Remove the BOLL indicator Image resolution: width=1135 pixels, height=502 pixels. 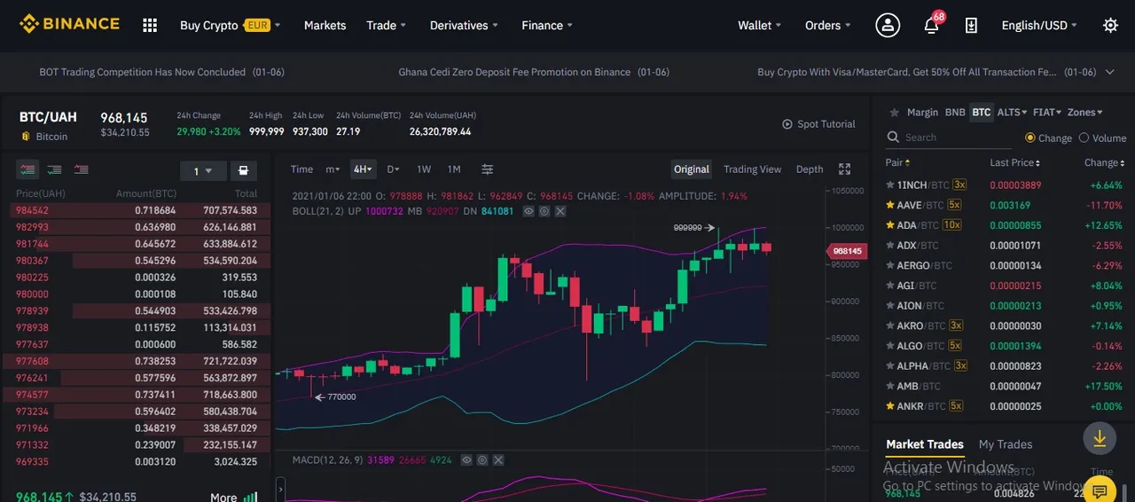tap(560, 211)
